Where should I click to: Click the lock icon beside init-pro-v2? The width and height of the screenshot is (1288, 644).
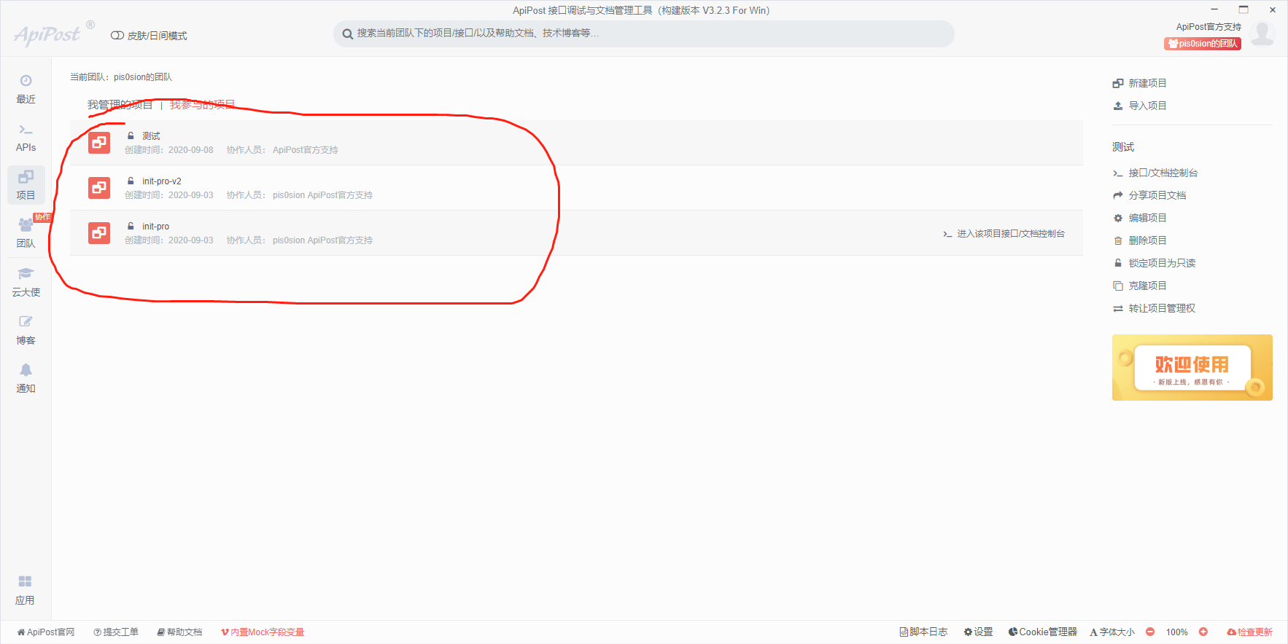tap(131, 181)
